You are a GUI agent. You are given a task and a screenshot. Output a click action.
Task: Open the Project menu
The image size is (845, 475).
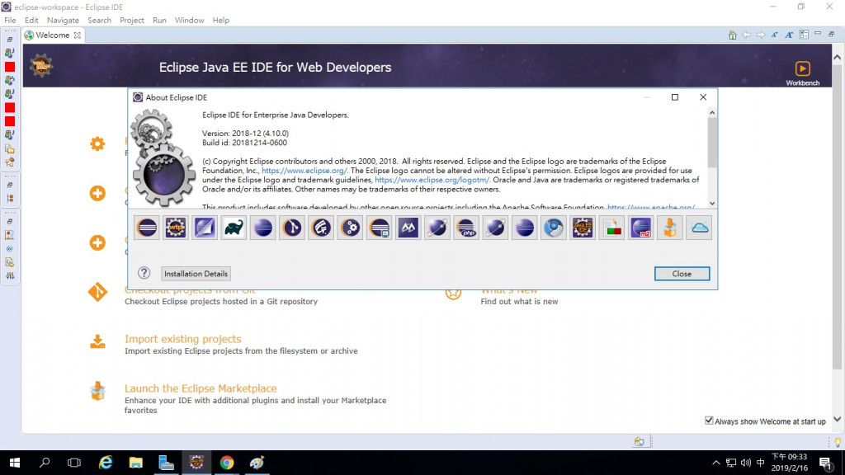[131, 20]
